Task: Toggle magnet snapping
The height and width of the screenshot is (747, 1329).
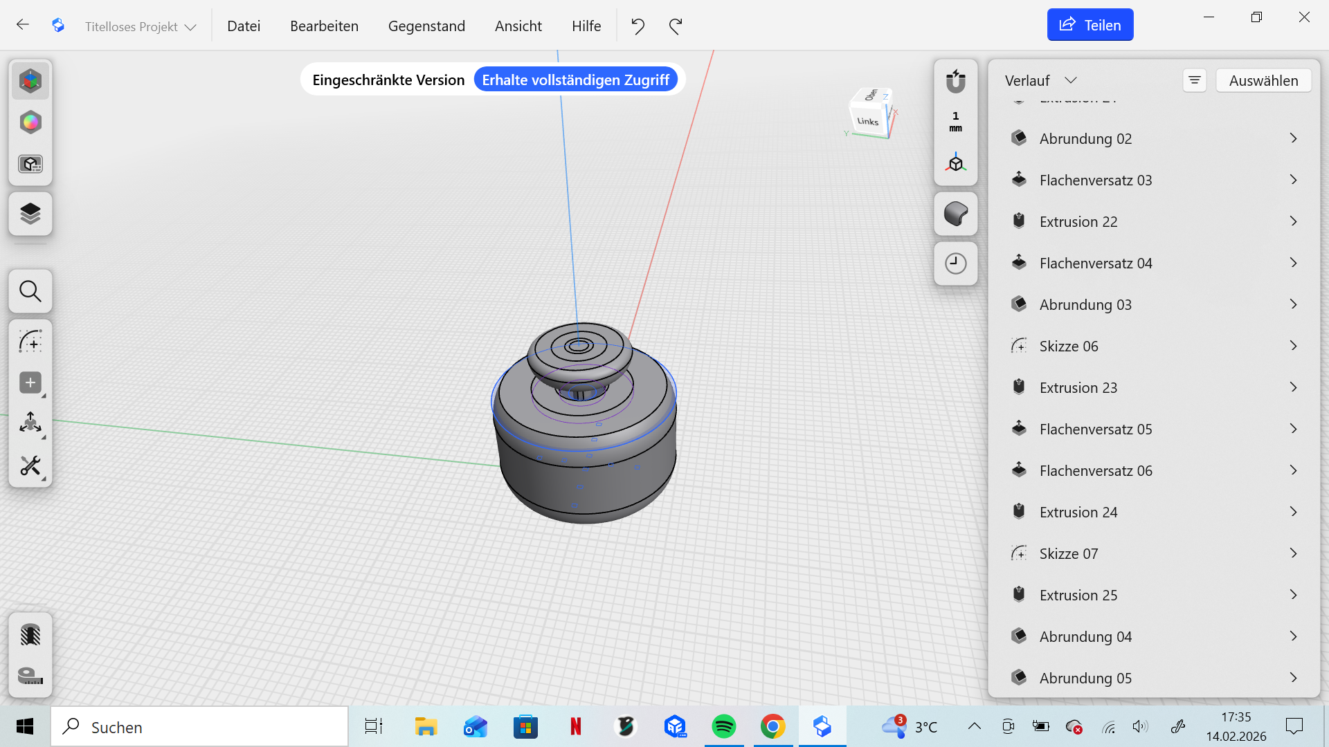Action: pos(956,81)
